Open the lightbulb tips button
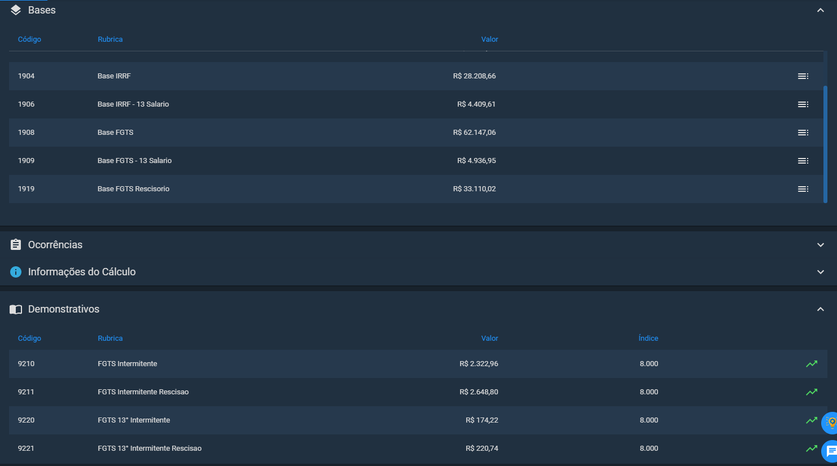The image size is (837, 466). 830,423
